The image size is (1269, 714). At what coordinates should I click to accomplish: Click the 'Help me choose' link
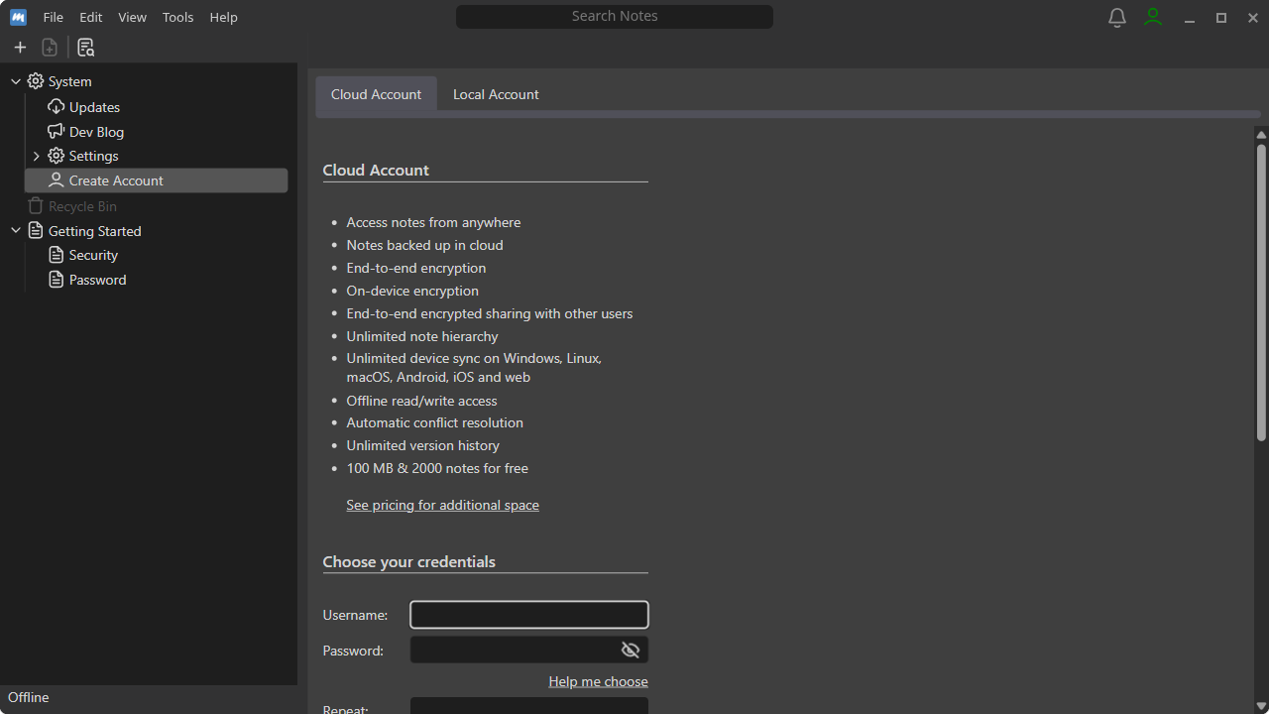(x=598, y=681)
